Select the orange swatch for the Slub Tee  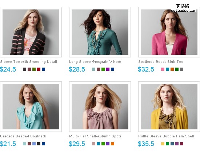pos(172,69)
